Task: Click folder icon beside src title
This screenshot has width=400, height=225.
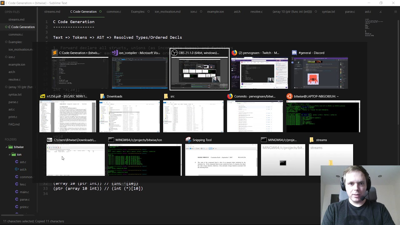Action: tap(166, 96)
